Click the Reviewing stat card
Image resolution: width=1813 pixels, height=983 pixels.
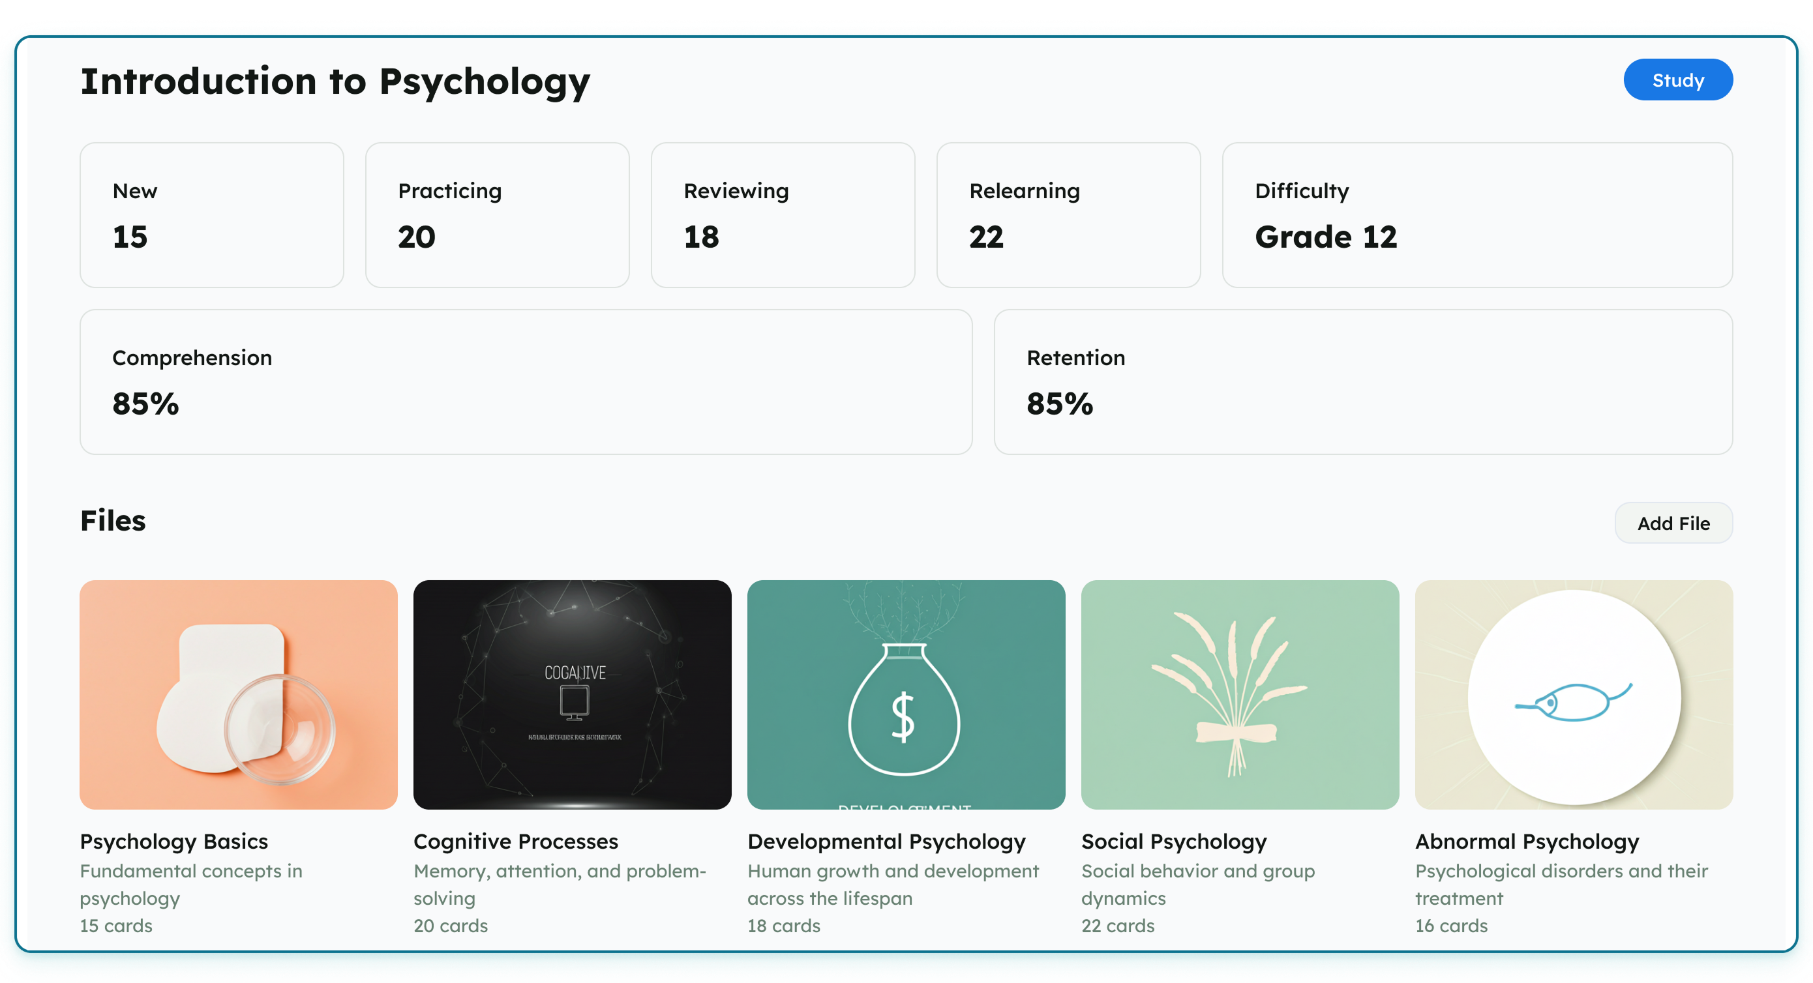click(x=783, y=215)
